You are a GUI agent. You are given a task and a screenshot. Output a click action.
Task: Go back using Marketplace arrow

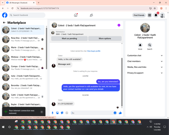pyautogui.click(x=4, y=23)
